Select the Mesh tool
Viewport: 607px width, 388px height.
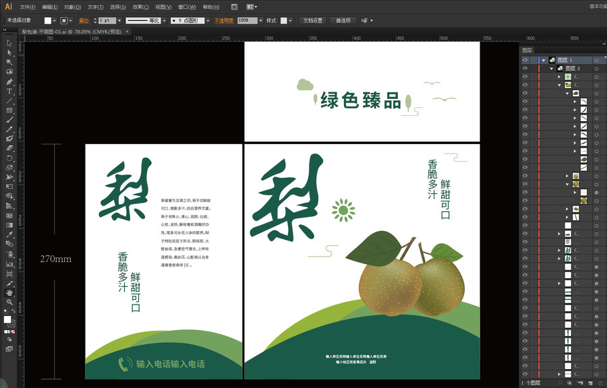click(x=9, y=216)
